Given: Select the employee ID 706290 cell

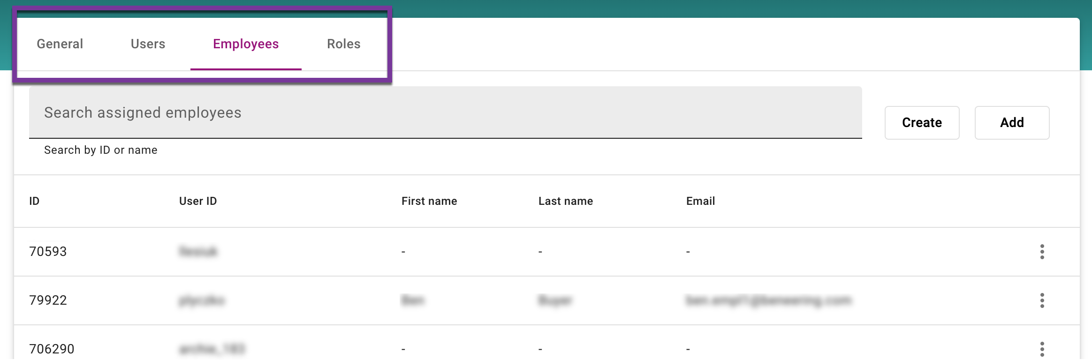Looking at the screenshot, I should [x=52, y=349].
